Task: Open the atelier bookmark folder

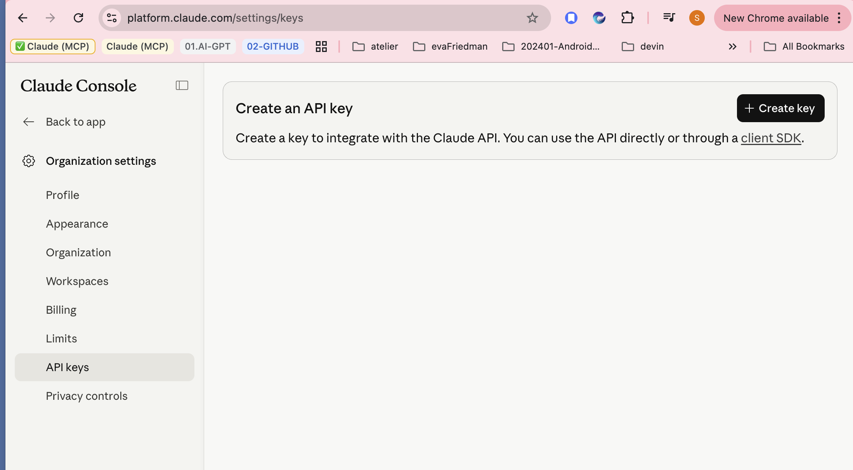Action: click(375, 47)
